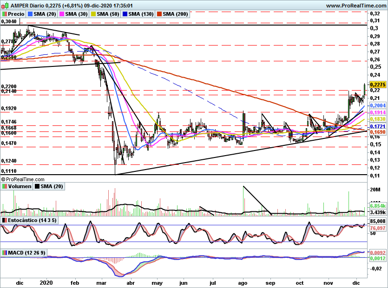Open the www.ProRealTime.com link

(x=356, y=6)
